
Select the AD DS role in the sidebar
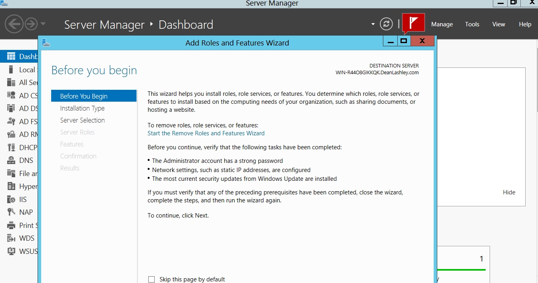pyautogui.click(x=19, y=108)
